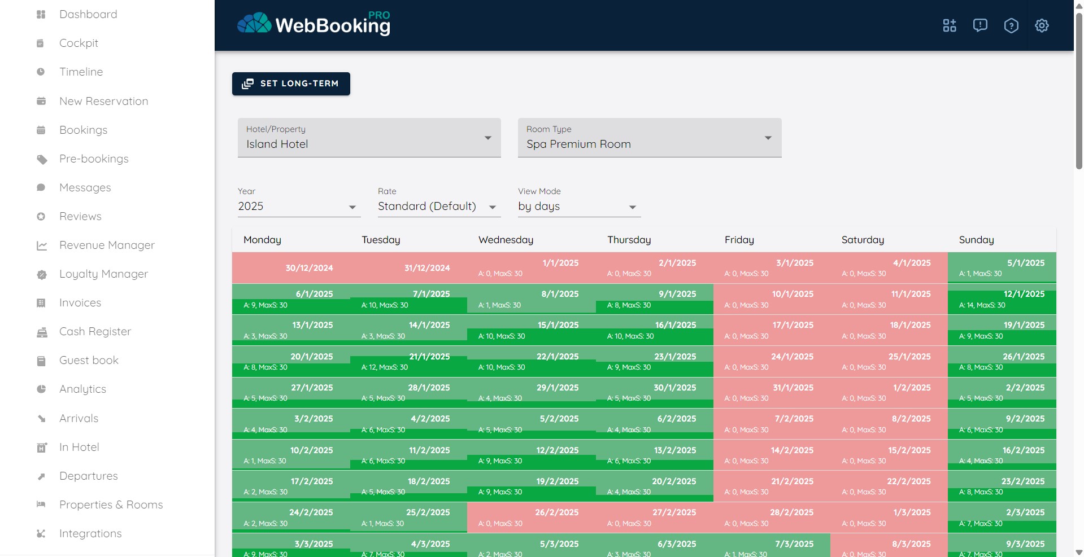Click the Pre-bookings tag icon
The width and height of the screenshot is (1084, 557).
pyautogui.click(x=41, y=159)
